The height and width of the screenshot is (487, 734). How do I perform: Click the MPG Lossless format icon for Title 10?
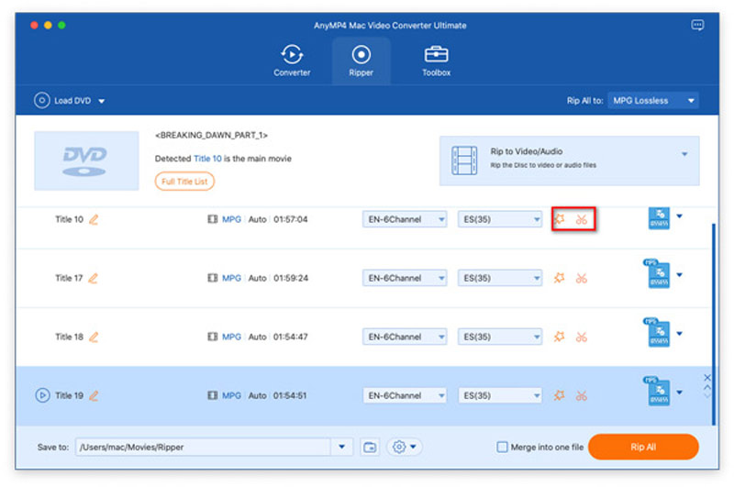[x=658, y=217]
